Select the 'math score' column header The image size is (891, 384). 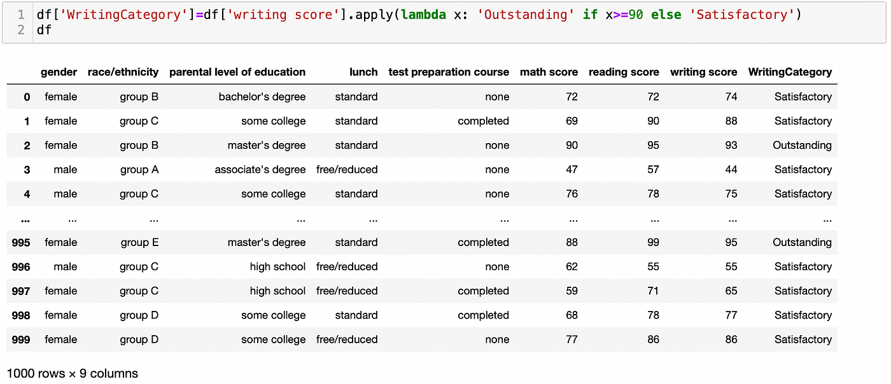549,72
